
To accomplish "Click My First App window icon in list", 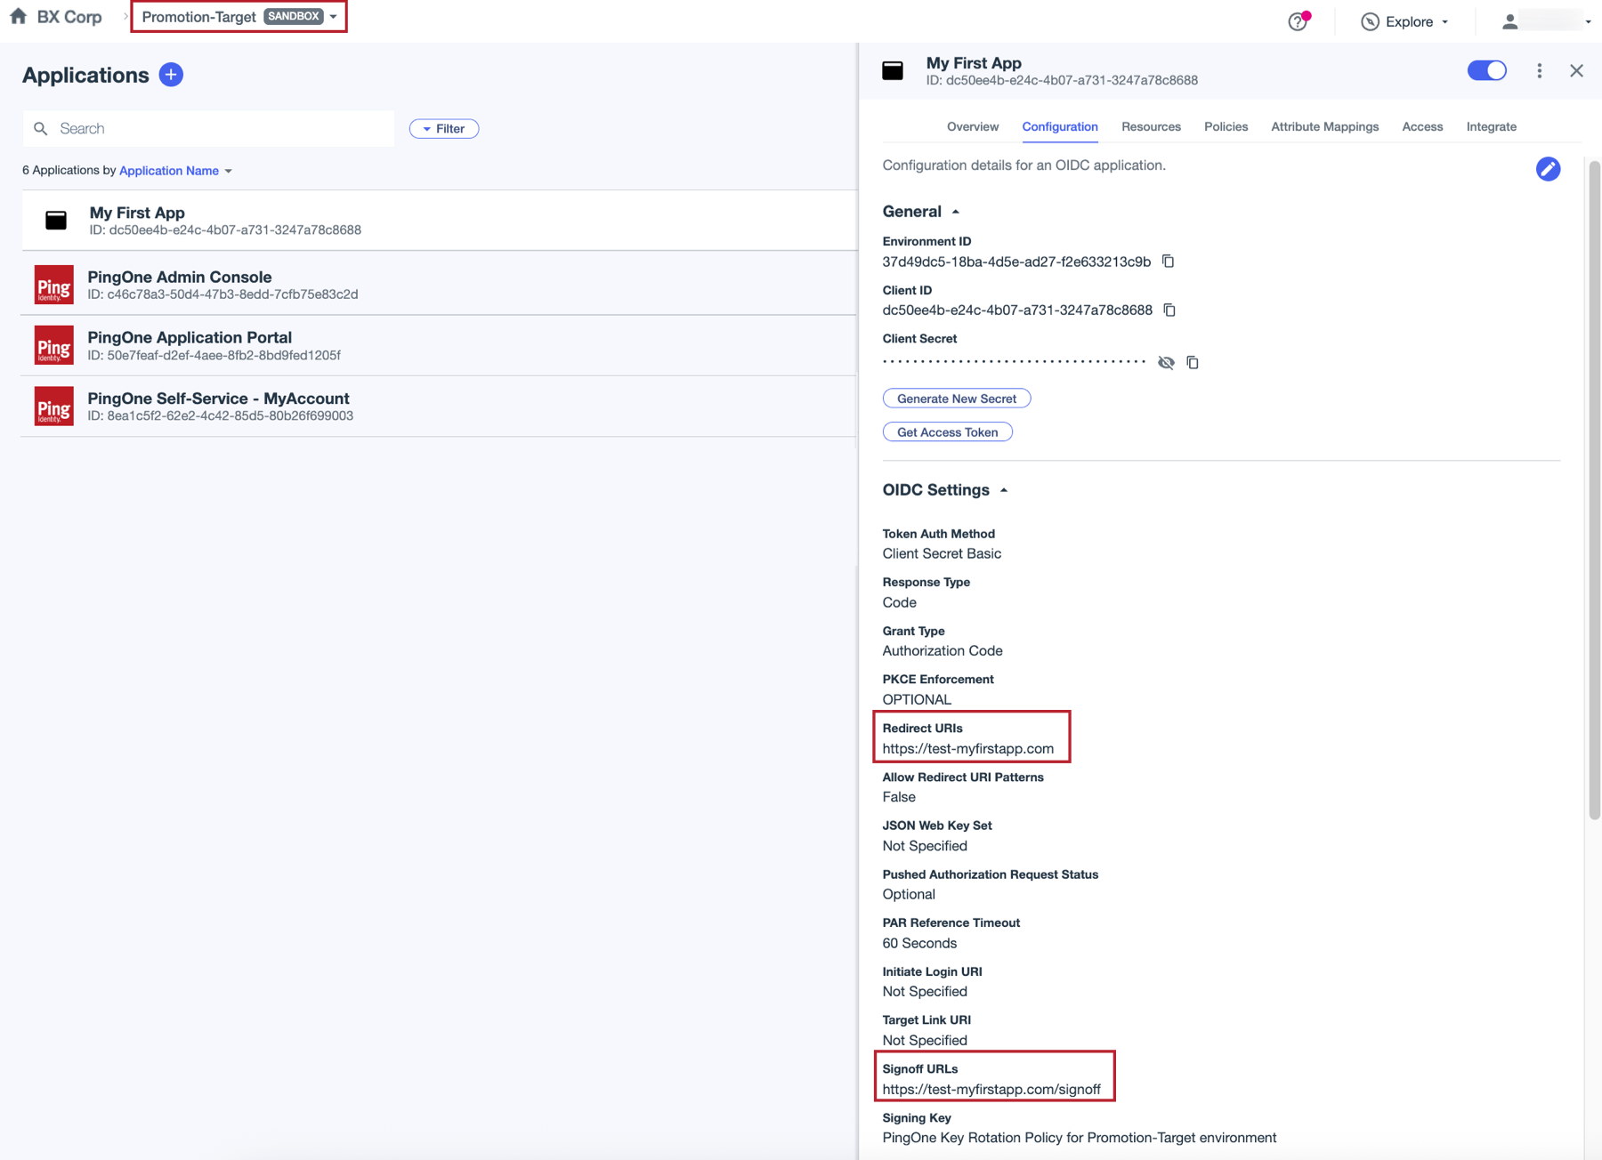I will coord(56,220).
